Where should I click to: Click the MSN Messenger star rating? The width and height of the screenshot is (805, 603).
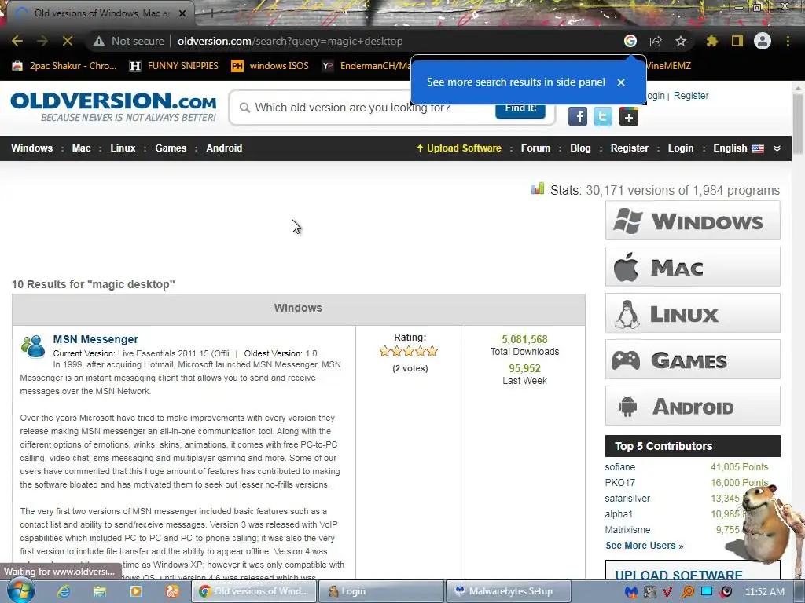click(409, 351)
